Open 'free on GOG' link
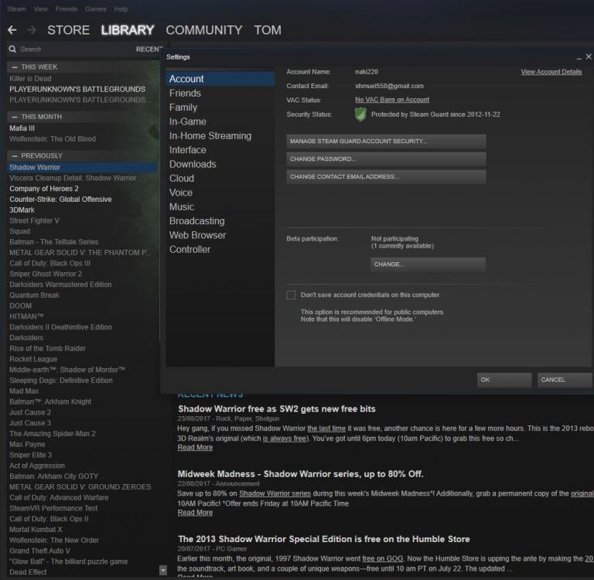The image size is (594, 580). point(382,559)
